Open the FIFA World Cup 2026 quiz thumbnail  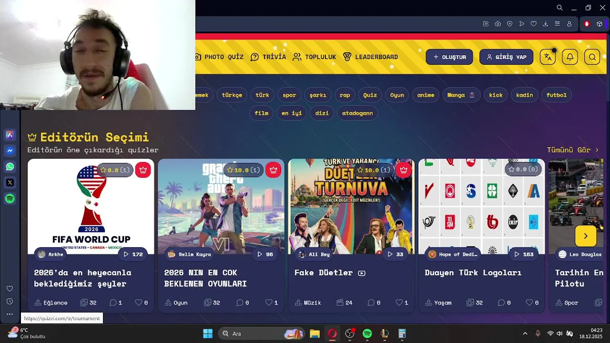click(x=91, y=207)
